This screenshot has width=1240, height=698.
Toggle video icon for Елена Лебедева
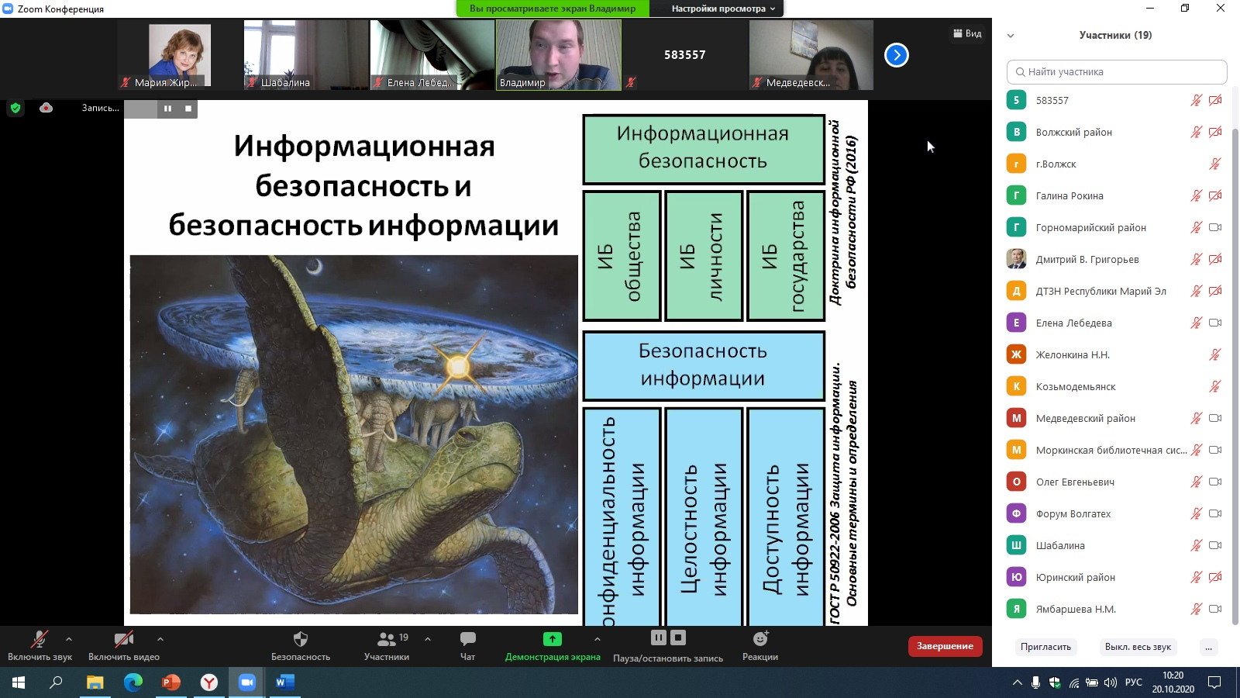(x=1215, y=323)
